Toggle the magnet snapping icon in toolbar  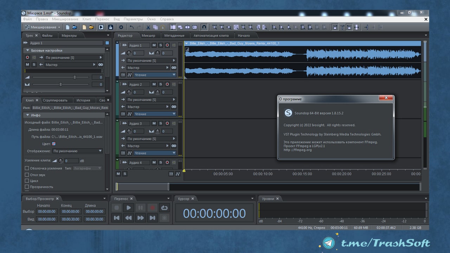[204, 27]
